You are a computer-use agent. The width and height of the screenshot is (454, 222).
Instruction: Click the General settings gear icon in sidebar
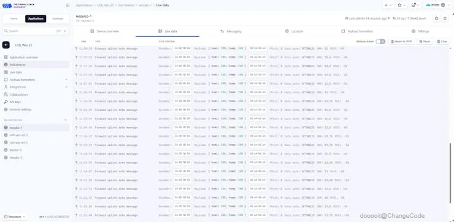tap(6, 109)
